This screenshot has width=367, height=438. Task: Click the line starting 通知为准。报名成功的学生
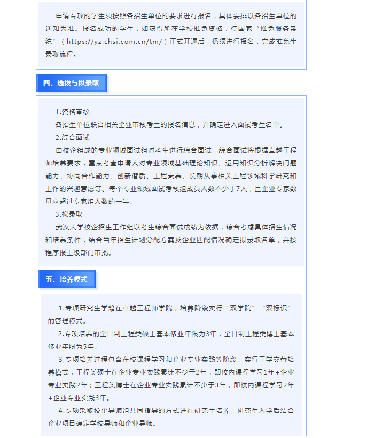171,29
